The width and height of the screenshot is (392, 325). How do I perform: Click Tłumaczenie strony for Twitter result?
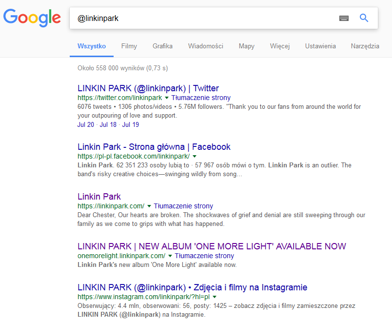pyautogui.click(x=201, y=98)
